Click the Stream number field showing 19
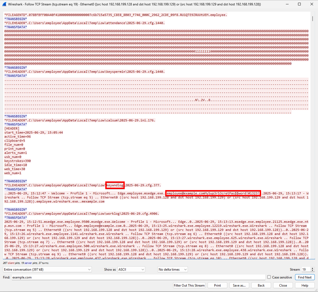The width and height of the screenshot is (318, 292). point(306,270)
